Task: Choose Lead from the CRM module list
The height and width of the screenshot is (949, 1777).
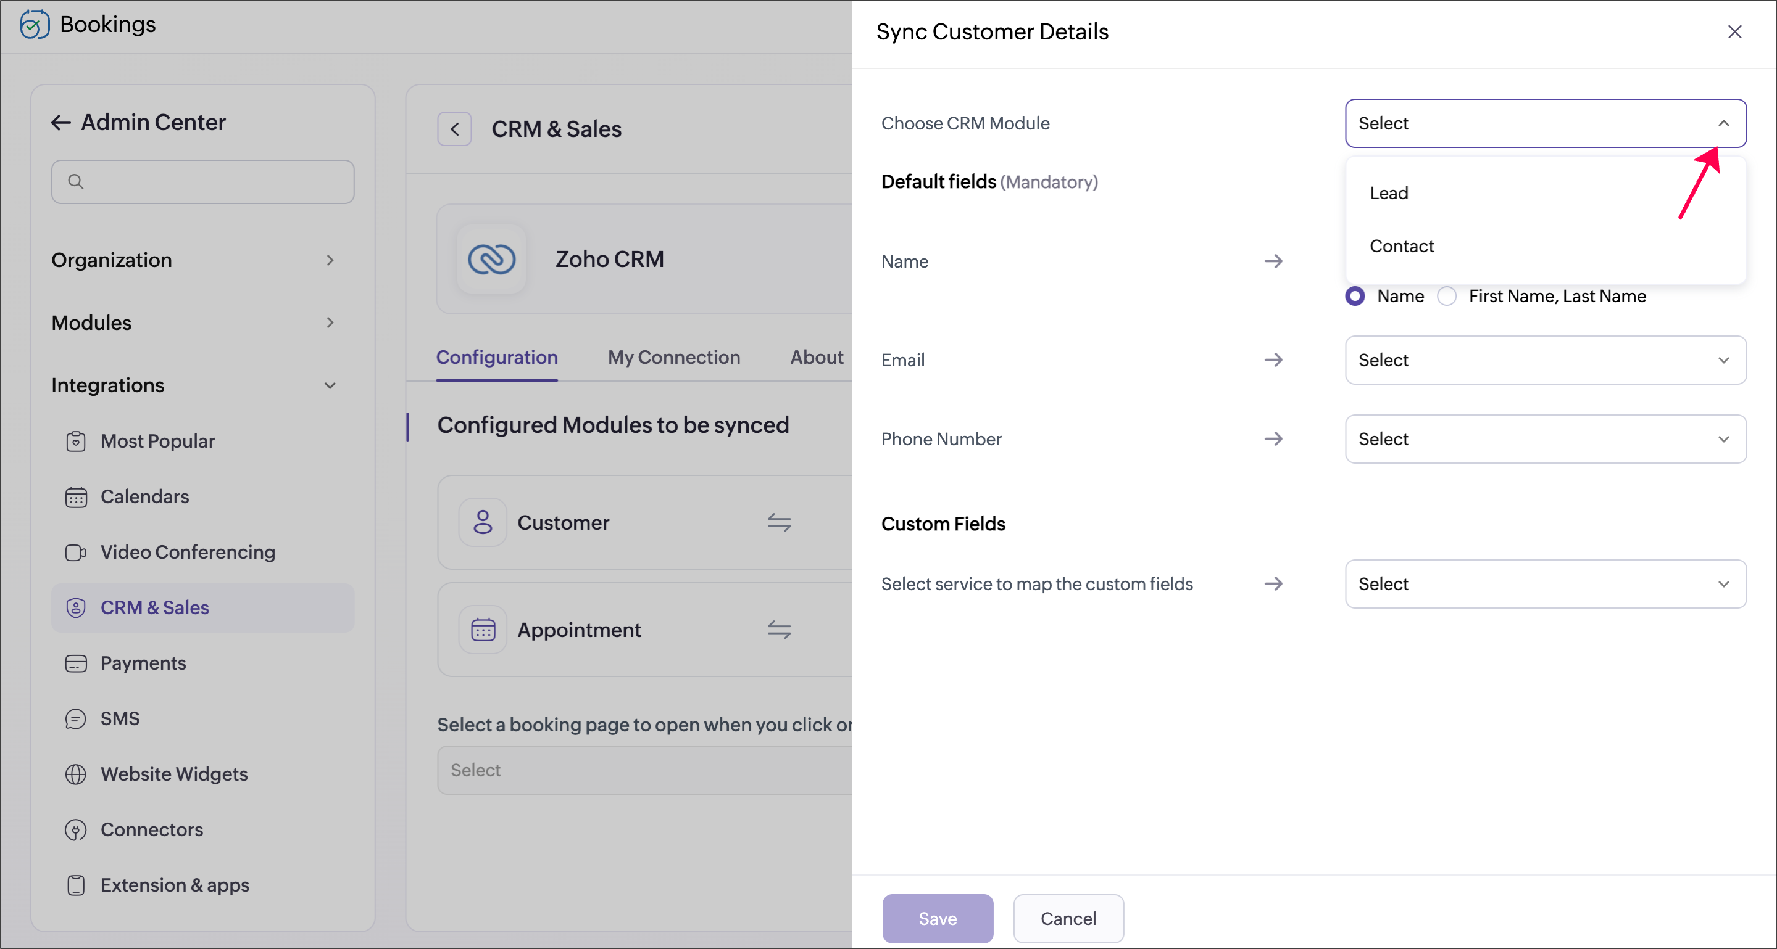Action: coord(1389,193)
